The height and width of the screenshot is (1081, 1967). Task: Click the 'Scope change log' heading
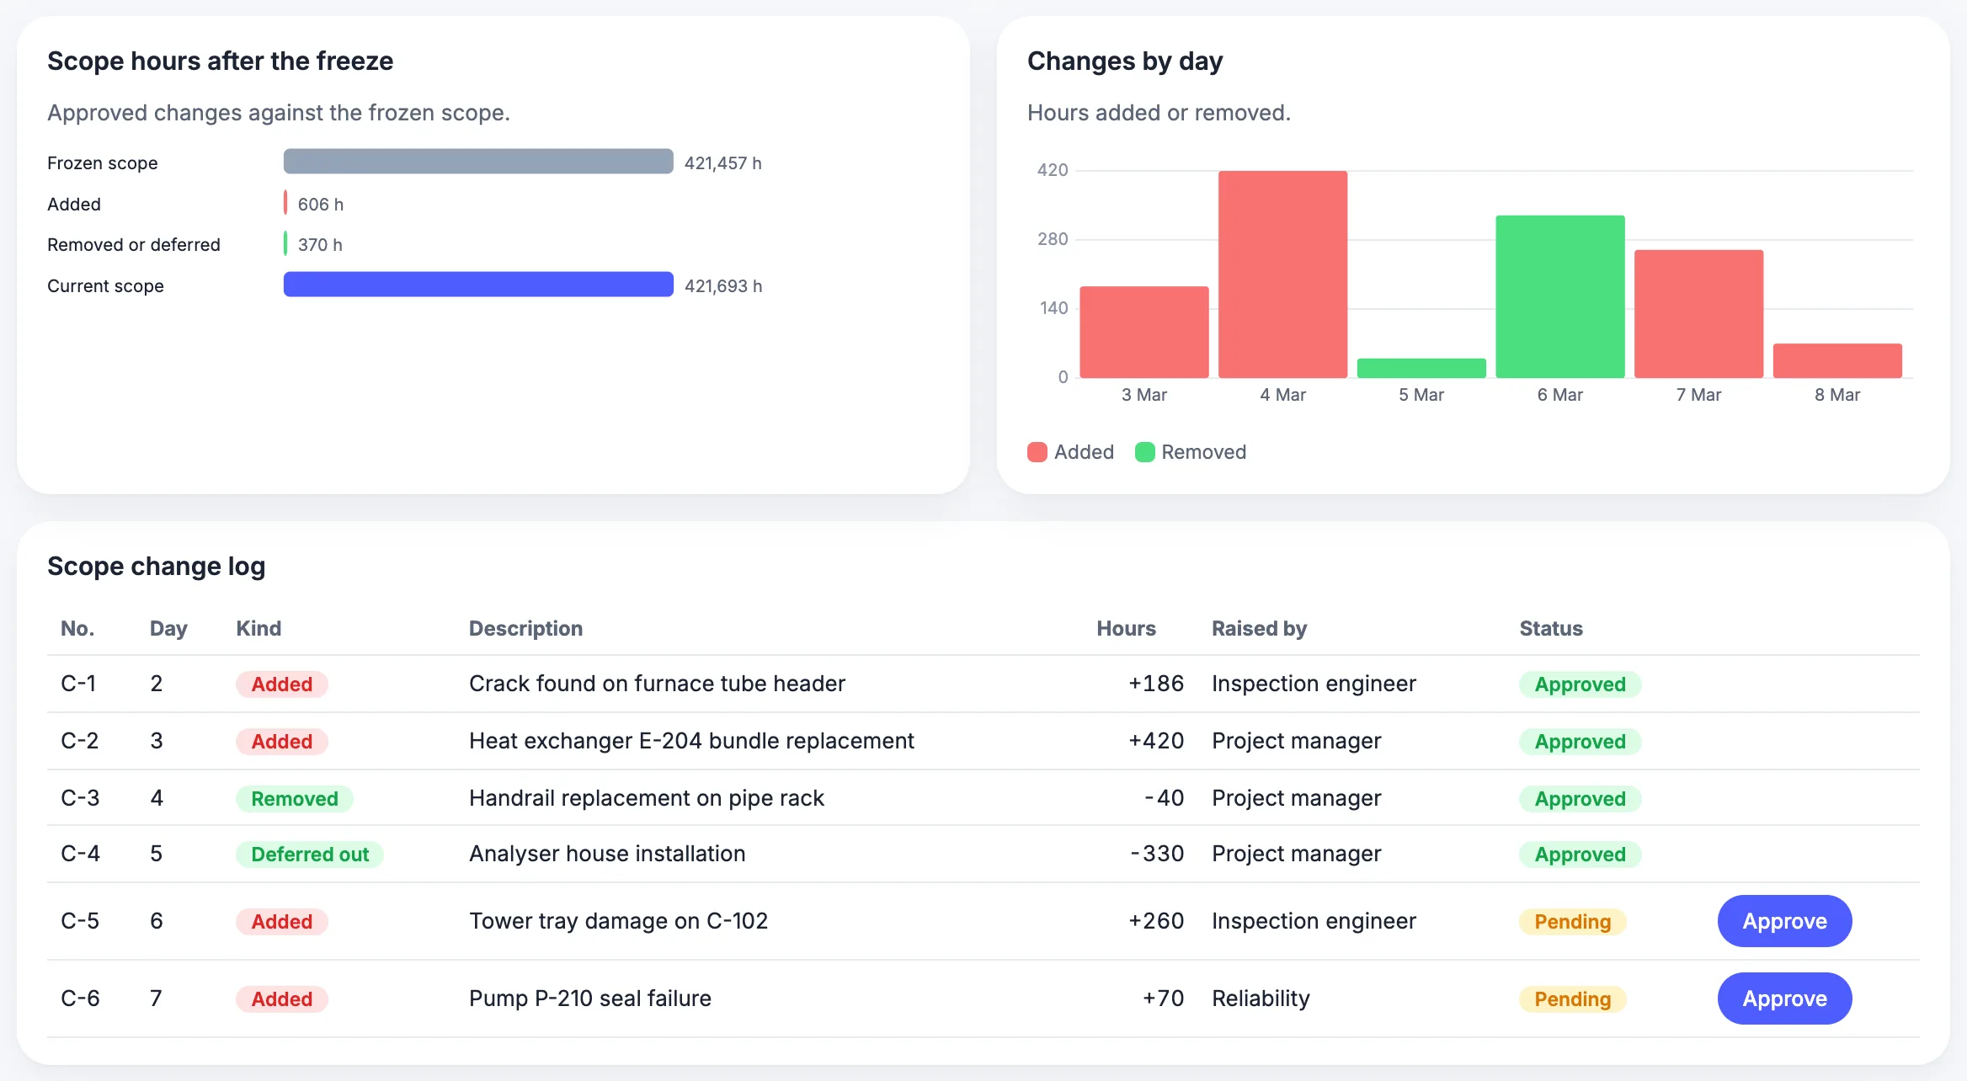[x=156, y=567]
